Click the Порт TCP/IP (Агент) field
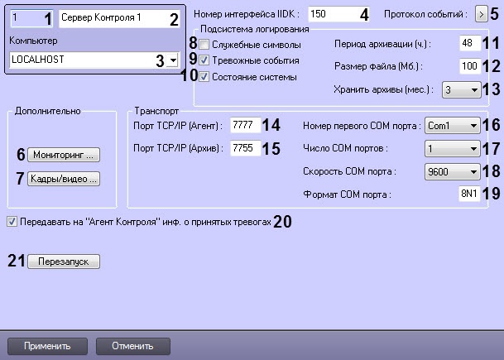This screenshot has width=504, height=360. pyautogui.click(x=245, y=125)
